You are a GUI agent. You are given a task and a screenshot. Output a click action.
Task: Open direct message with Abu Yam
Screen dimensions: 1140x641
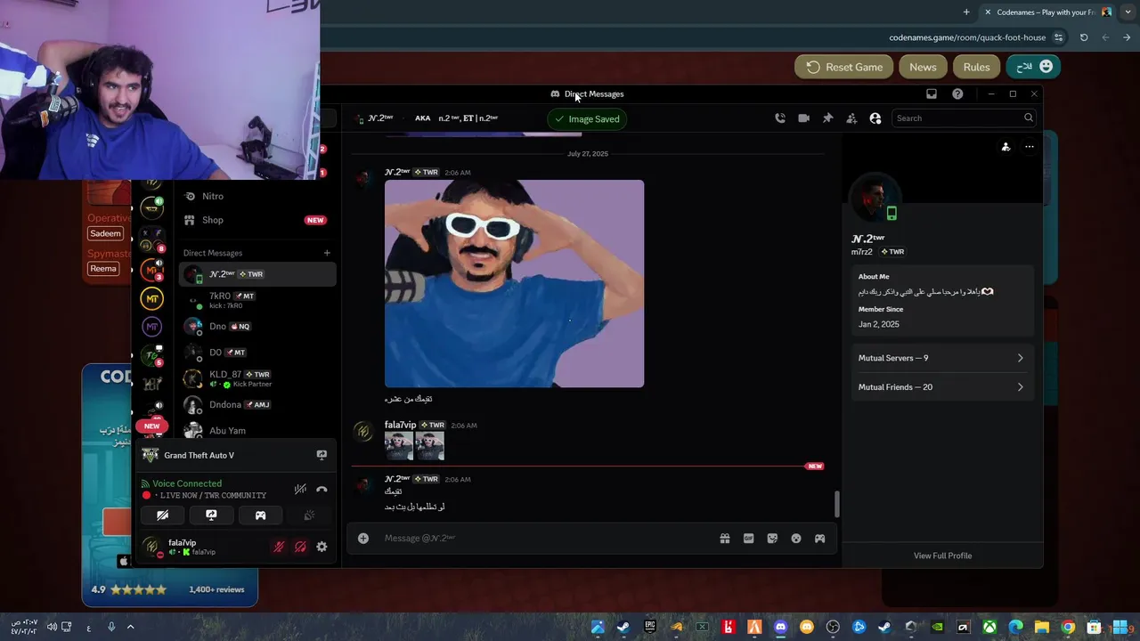click(257, 430)
